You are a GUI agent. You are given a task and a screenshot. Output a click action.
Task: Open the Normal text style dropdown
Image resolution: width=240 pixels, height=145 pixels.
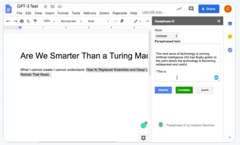tap(71, 21)
